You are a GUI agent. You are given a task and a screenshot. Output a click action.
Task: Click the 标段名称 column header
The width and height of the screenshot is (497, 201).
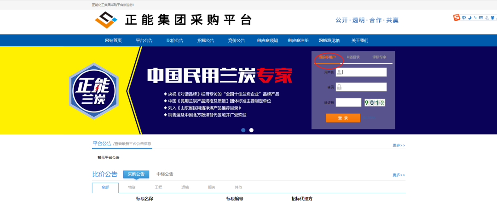(x=144, y=199)
